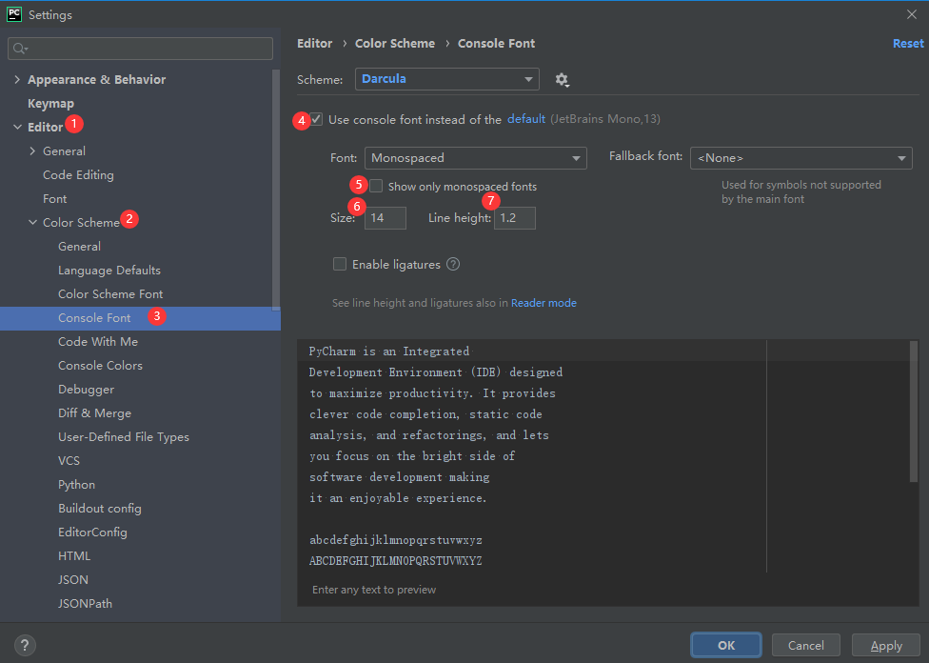Open Code Editing settings
The width and height of the screenshot is (929, 663).
point(78,175)
